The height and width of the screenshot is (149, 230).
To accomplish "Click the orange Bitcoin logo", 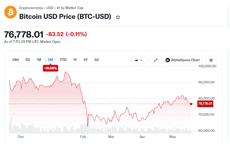I will [x=10, y=12].
